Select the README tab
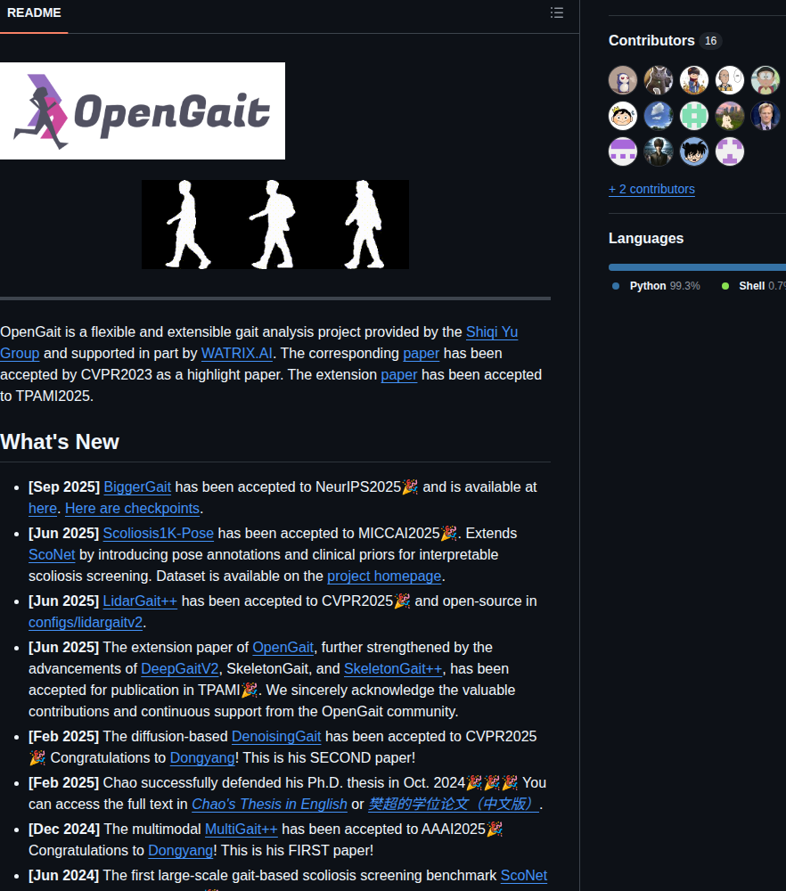 [x=34, y=13]
